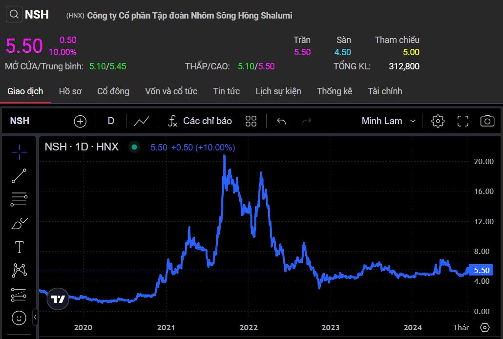503x339 pixels.
Task: Redo the chart action
Action: click(307, 121)
